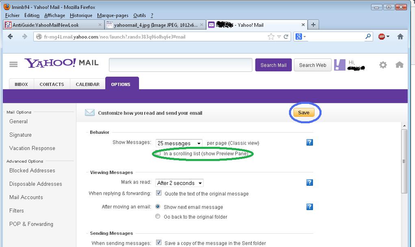
Task: Click the Yahoo Mail search input field
Action: coord(180,65)
